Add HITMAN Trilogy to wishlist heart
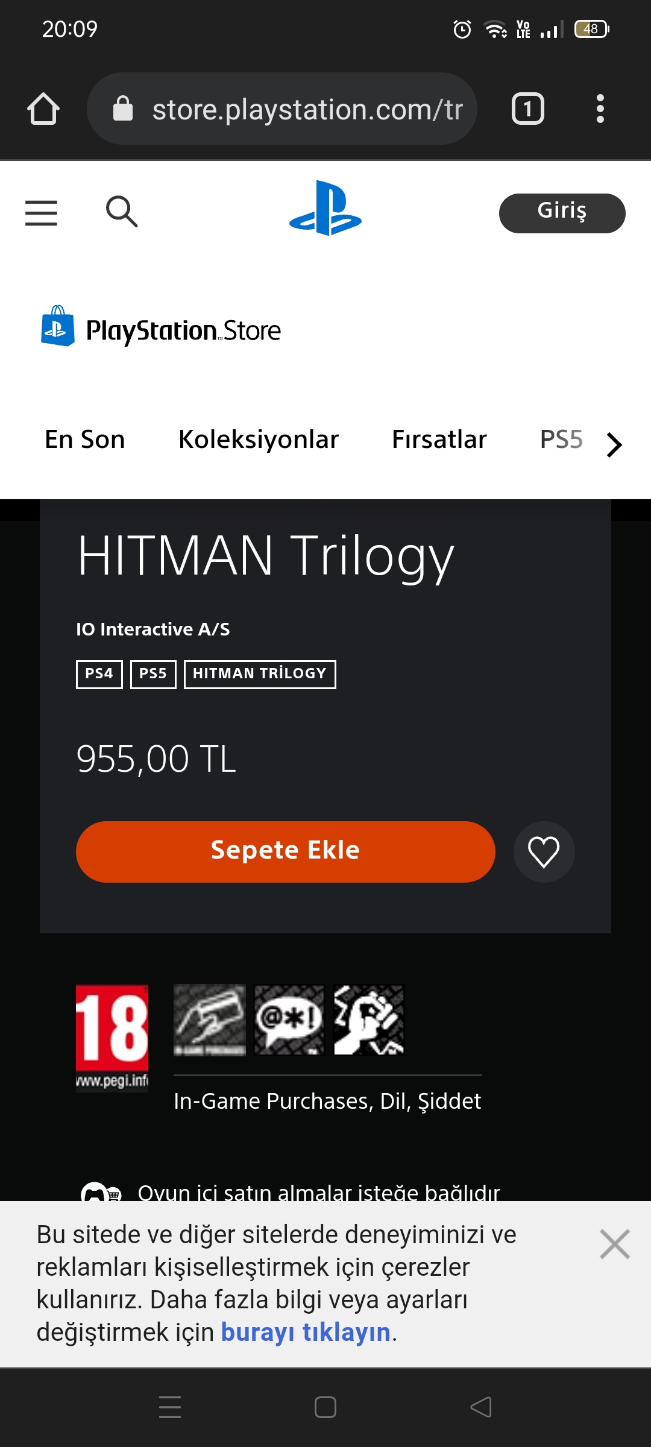The width and height of the screenshot is (651, 1447). [x=544, y=852]
